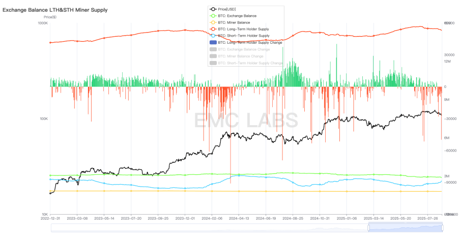Screen dimensions: 460x239
Task: Click the 2024-04-13 x-axis date label
Action: coord(239,218)
